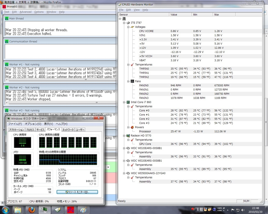Collapse the ITE IT87 sensor node
Screen dimensions: 268x214
[x=124, y=23]
